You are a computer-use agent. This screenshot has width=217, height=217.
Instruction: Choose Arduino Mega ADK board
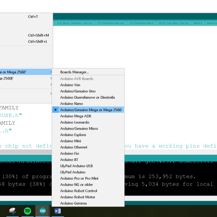(88, 116)
